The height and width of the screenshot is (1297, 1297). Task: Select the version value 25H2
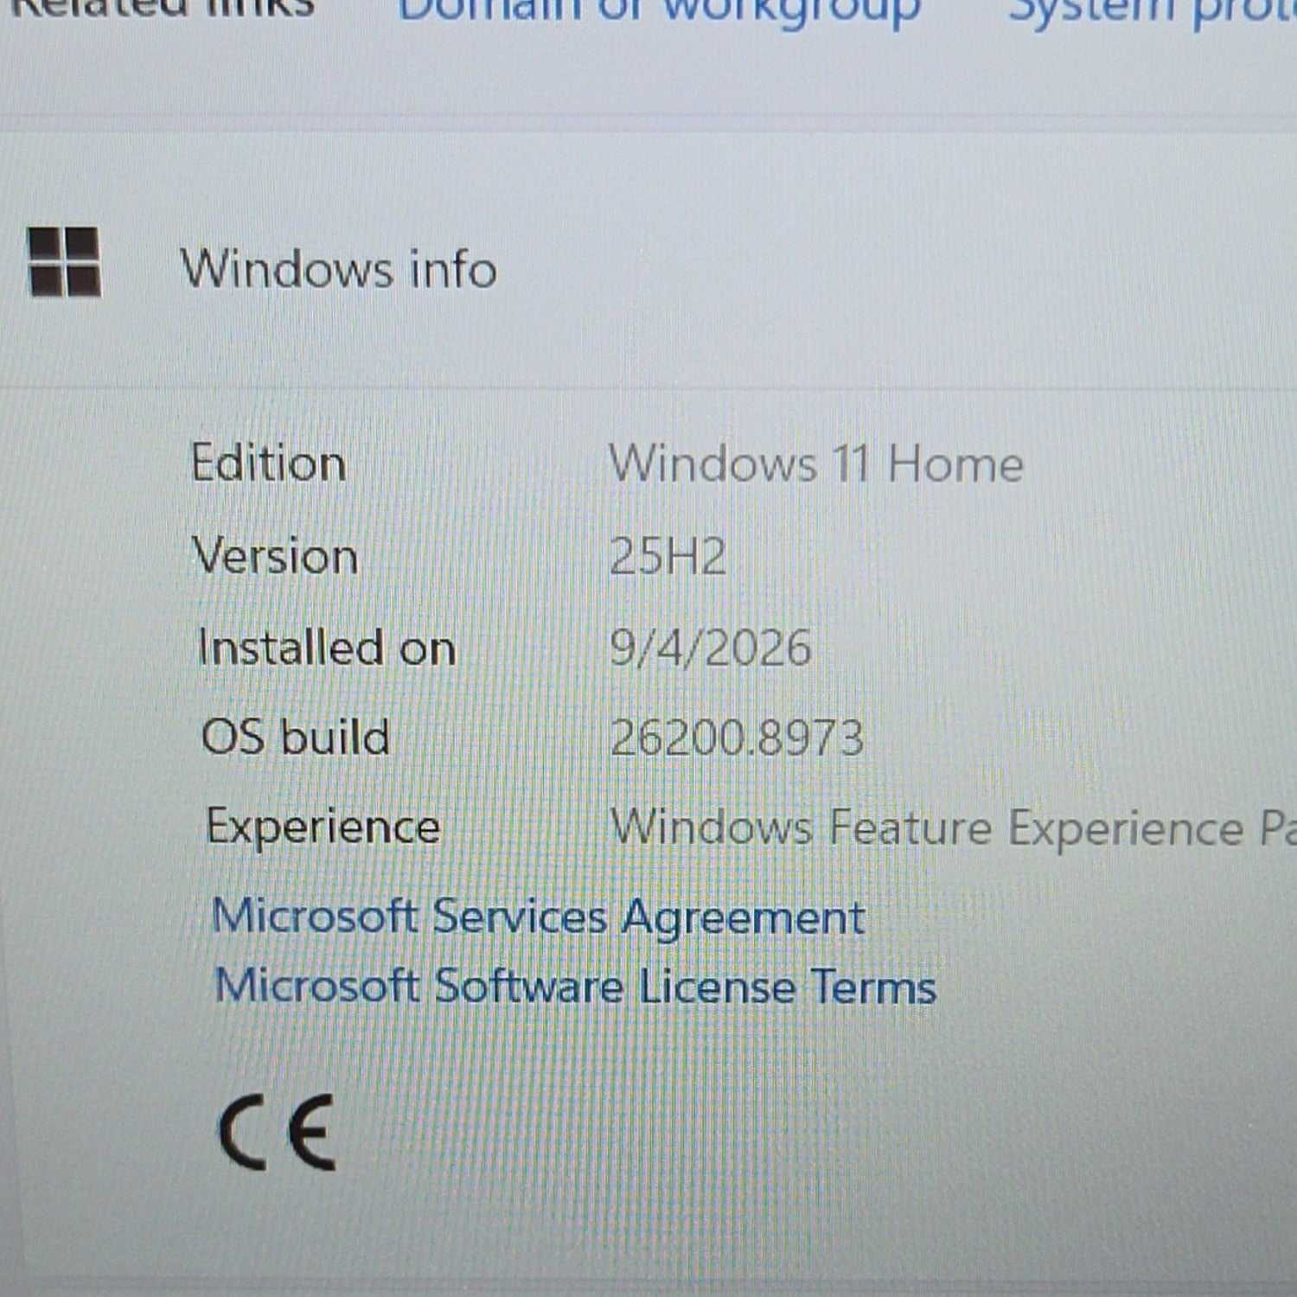click(x=668, y=555)
